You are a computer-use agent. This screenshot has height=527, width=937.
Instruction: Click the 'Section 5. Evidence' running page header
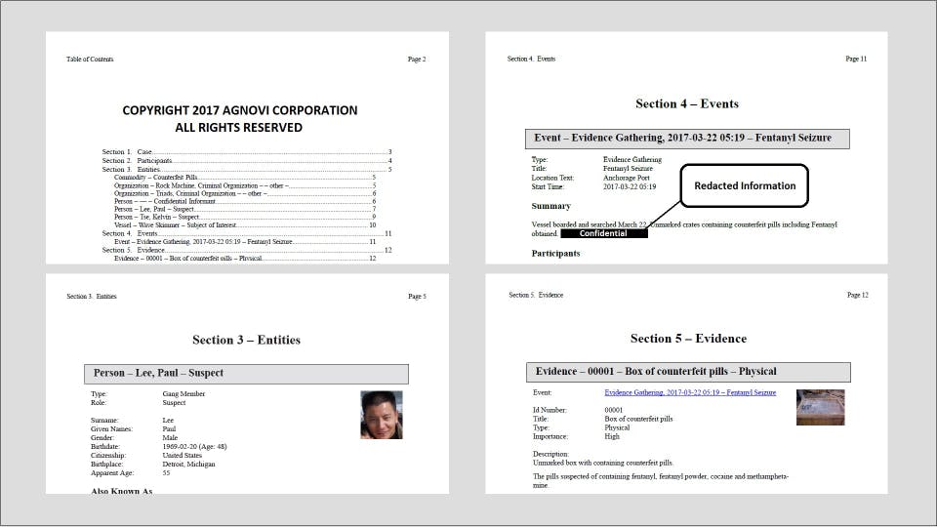tap(536, 295)
